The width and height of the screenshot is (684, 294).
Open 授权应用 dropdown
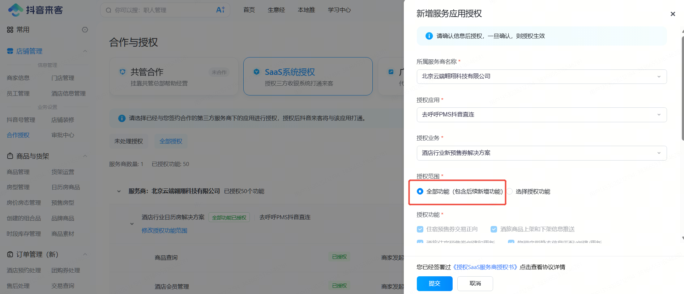point(542,115)
